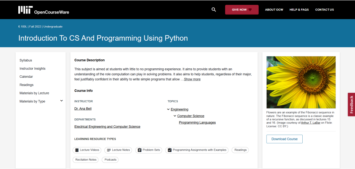Screen dimensions: 355x169
Task: Click the MIT OpenCourseWare logo
Action: [44, 10]
